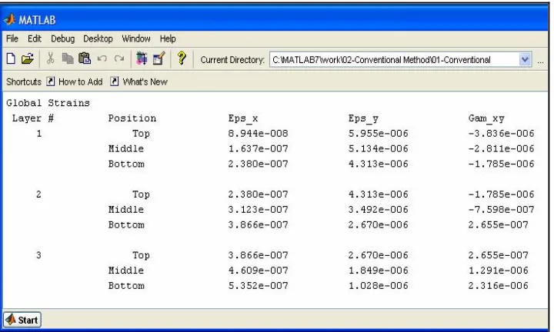
Task: Click the Eps_y column header
Action: (x=363, y=119)
